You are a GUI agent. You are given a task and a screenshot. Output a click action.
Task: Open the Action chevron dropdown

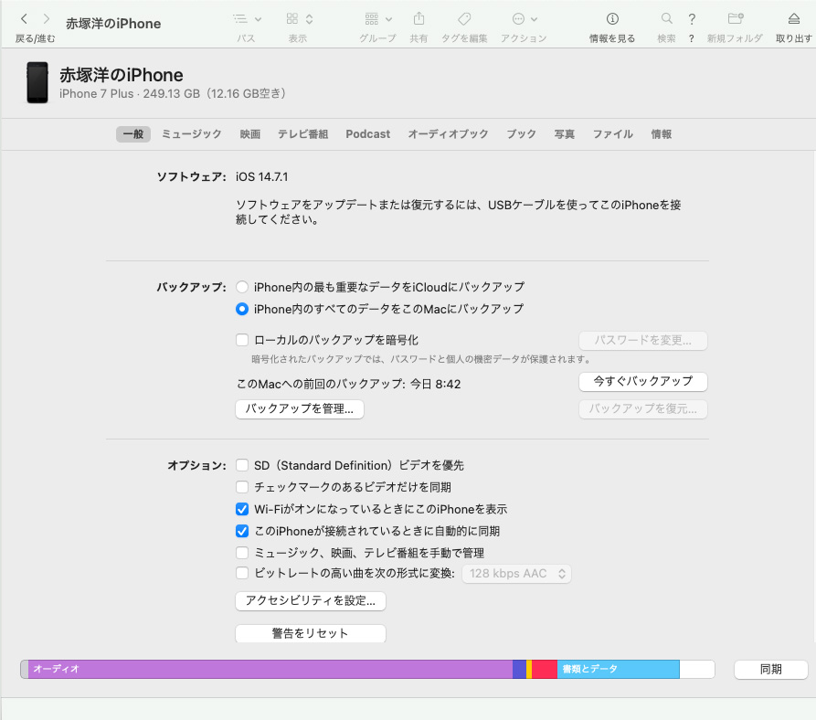click(x=534, y=20)
